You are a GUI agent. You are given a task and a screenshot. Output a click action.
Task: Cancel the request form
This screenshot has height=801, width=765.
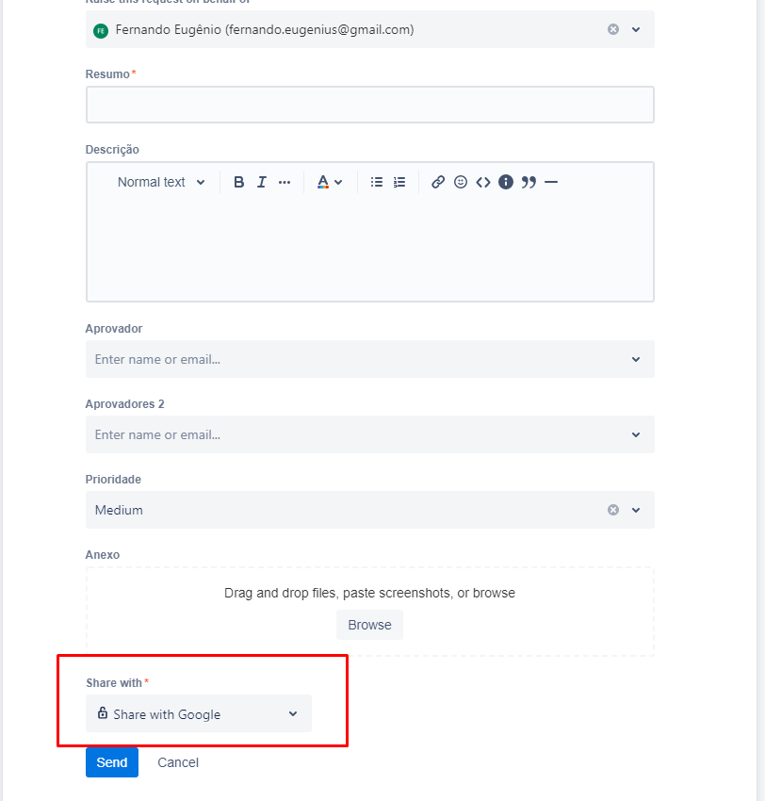coord(178,762)
